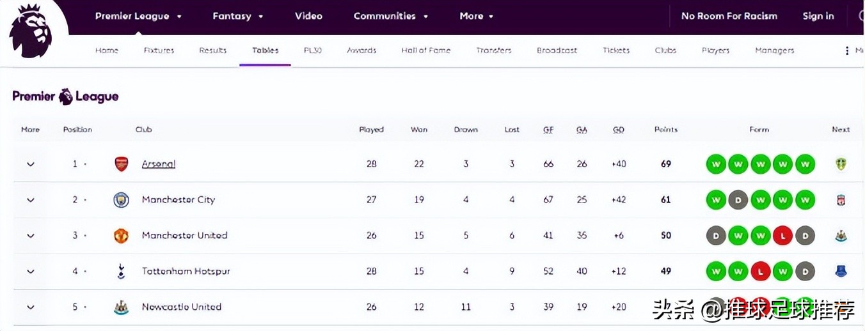Switch to the Fixtures tab
Screen dimensions: 865x331
(159, 50)
